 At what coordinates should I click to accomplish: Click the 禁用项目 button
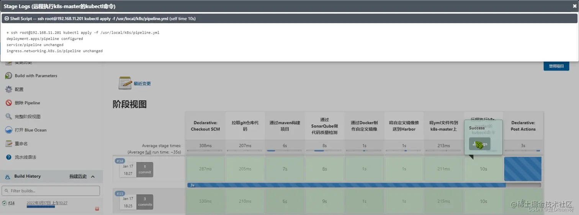(556, 66)
